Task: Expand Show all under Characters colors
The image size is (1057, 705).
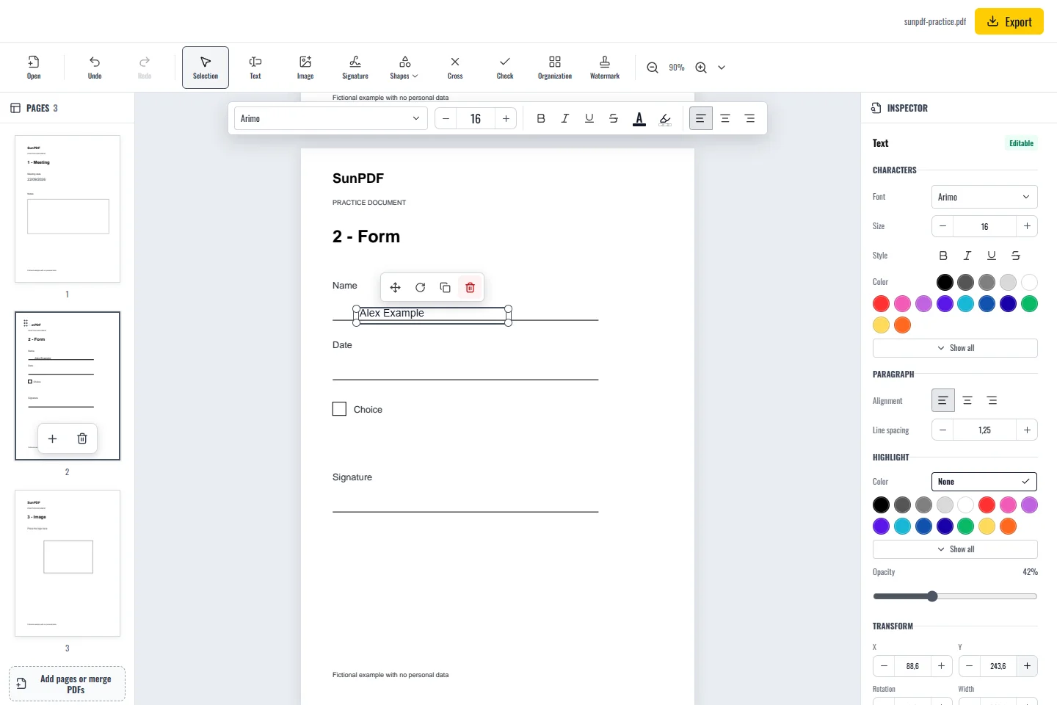Action: (955, 348)
